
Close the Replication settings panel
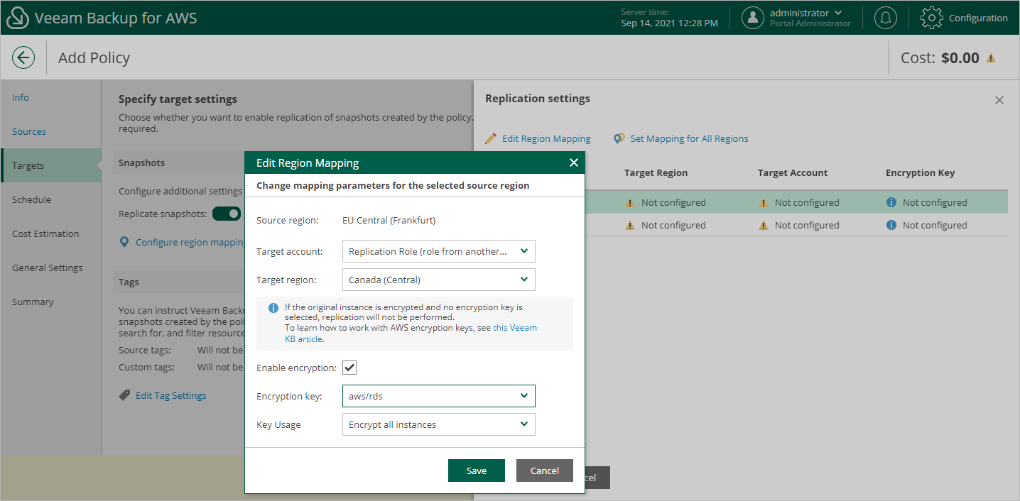pos(999,100)
